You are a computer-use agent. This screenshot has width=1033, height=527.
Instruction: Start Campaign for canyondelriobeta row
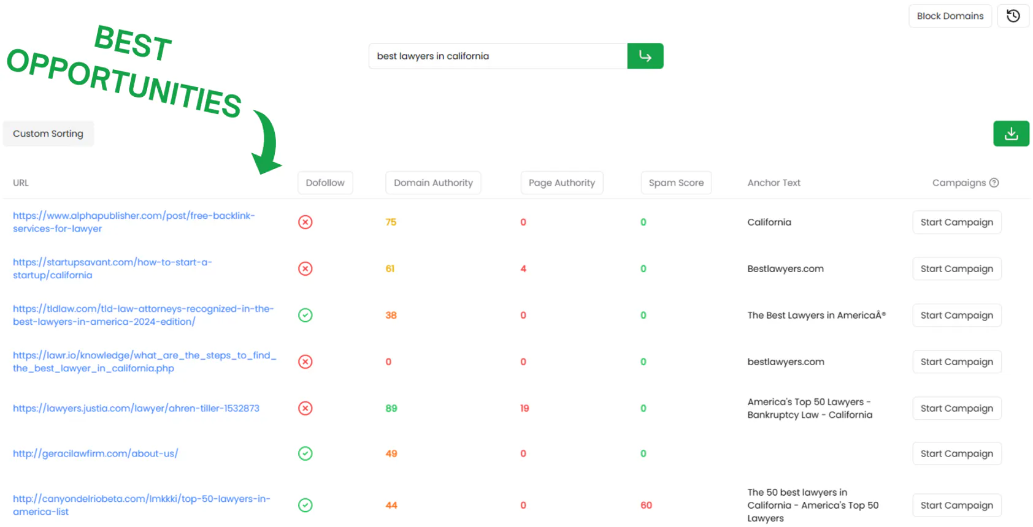pyautogui.click(x=956, y=505)
